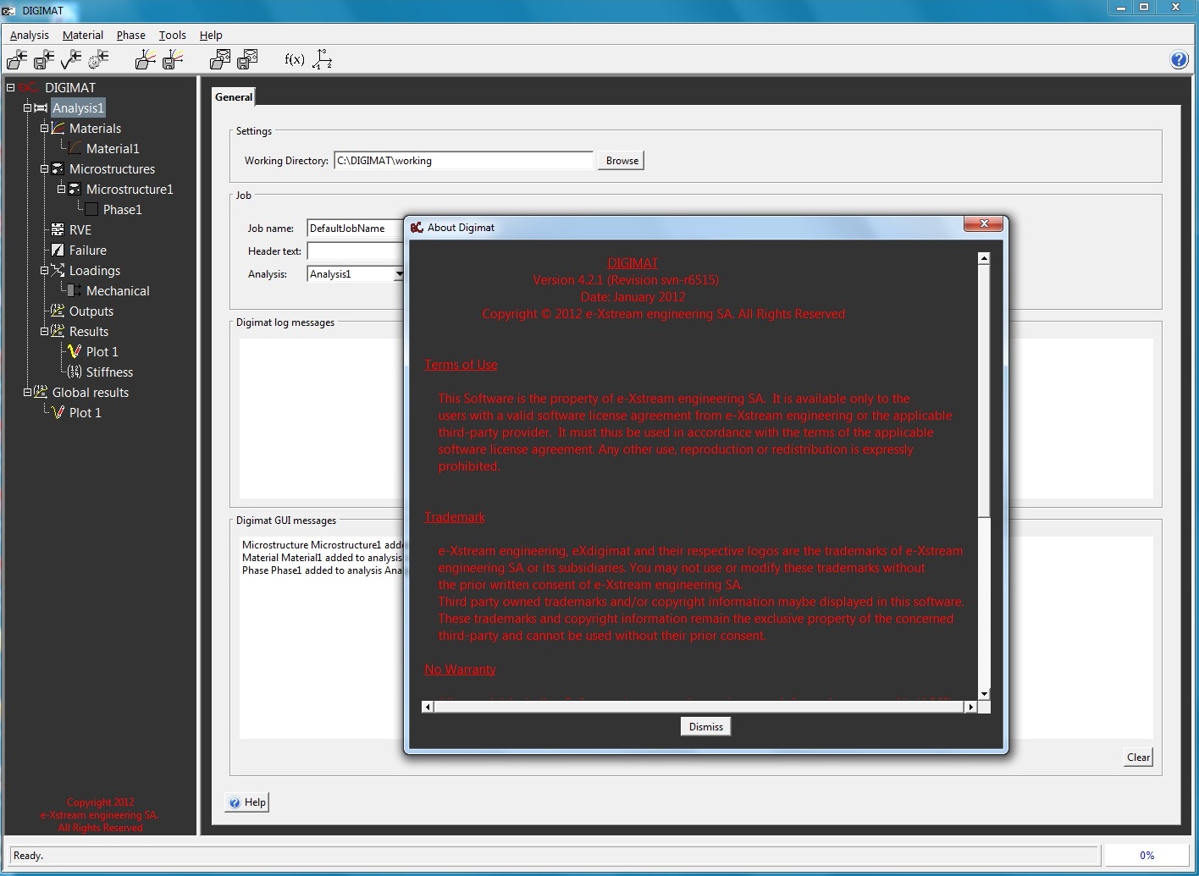Select Material1 in tree

113,149
